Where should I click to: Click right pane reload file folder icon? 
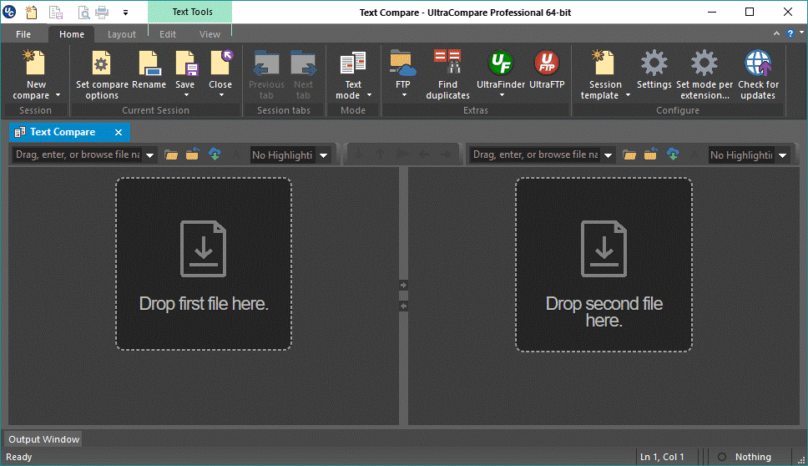tap(651, 154)
